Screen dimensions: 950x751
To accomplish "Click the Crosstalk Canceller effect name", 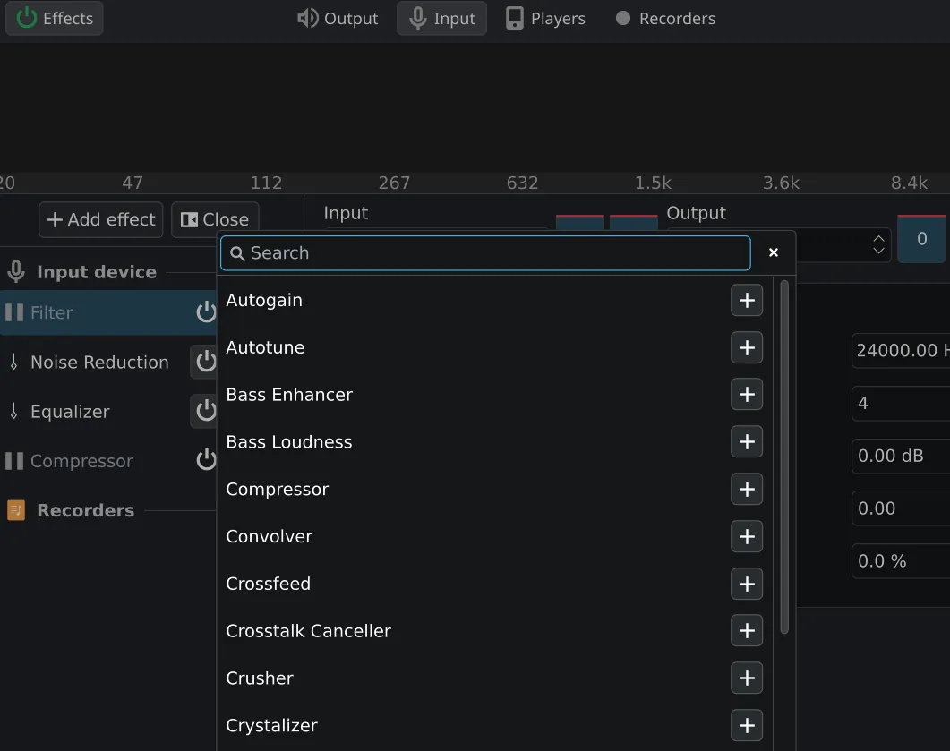I will coord(308,631).
